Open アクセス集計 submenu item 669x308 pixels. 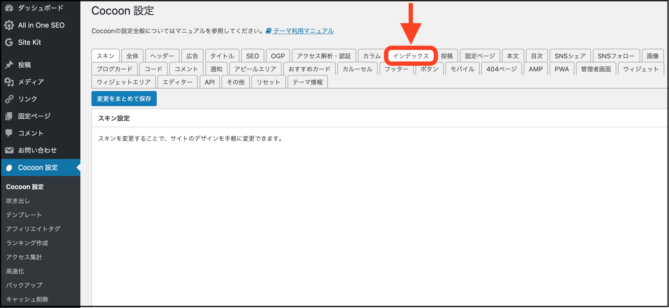[x=24, y=257]
